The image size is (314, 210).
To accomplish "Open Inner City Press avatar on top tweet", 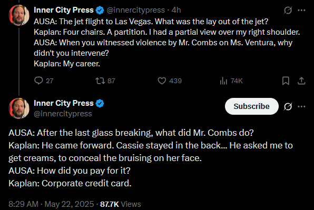I will point(19,15).
